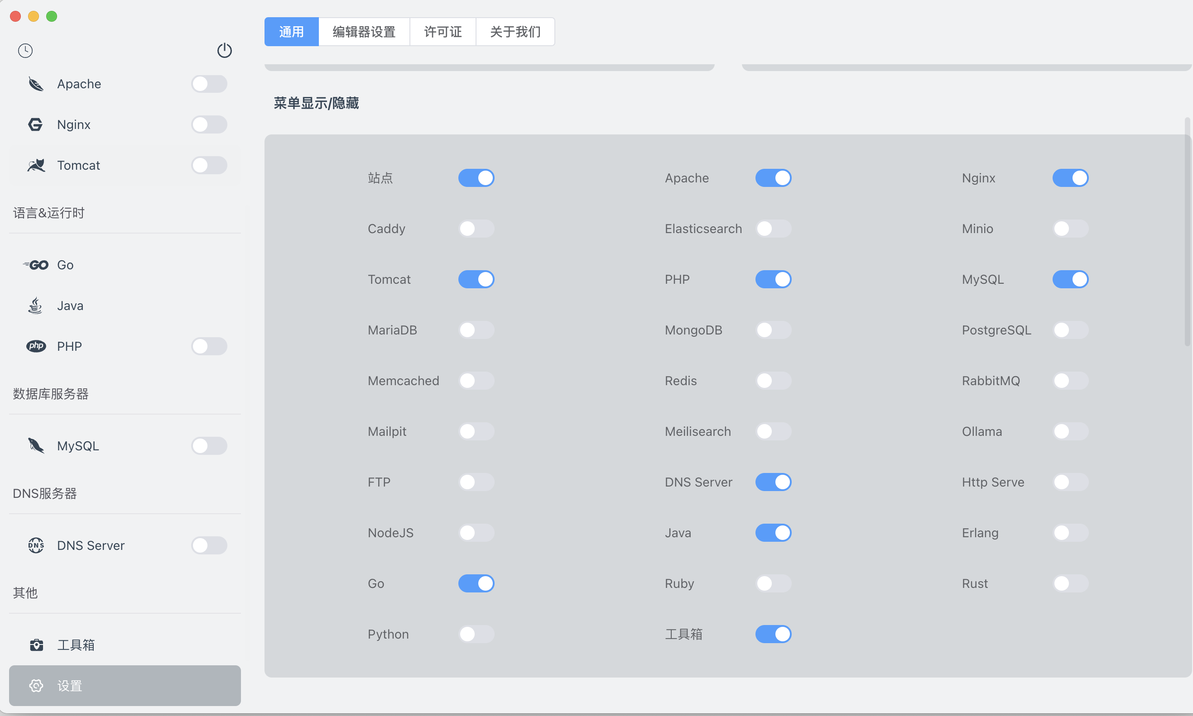Screen dimensions: 1193x716
Task: Enable the Minio menu toggle
Action: tap(1070, 229)
